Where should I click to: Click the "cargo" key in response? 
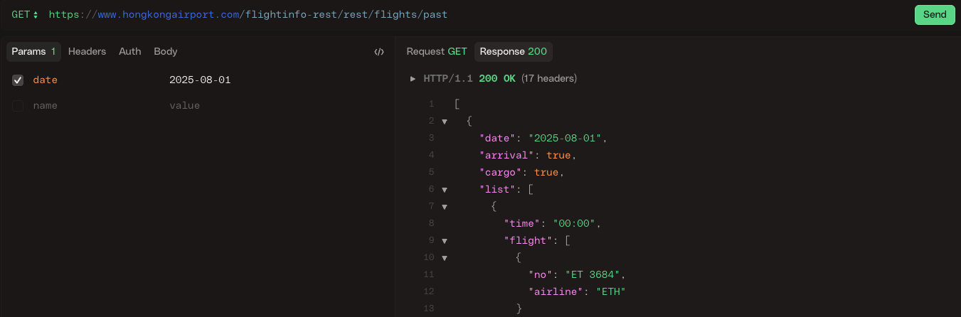pyautogui.click(x=501, y=173)
